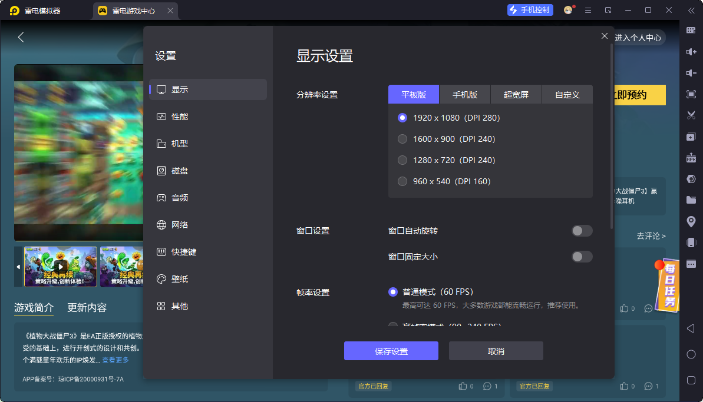Viewport: 703px width, 402px height.
Task: Open 音频 settings section
Action: (x=208, y=198)
